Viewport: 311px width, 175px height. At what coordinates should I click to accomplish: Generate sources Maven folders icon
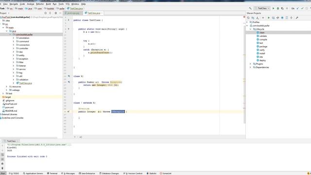point(253,17)
